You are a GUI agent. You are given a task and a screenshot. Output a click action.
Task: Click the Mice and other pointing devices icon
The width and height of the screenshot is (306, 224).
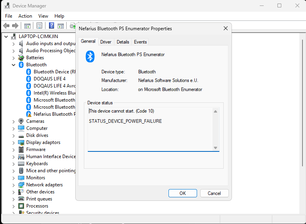click(x=21, y=171)
